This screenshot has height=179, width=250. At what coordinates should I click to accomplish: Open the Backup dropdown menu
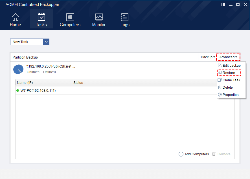(x=208, y=57)
